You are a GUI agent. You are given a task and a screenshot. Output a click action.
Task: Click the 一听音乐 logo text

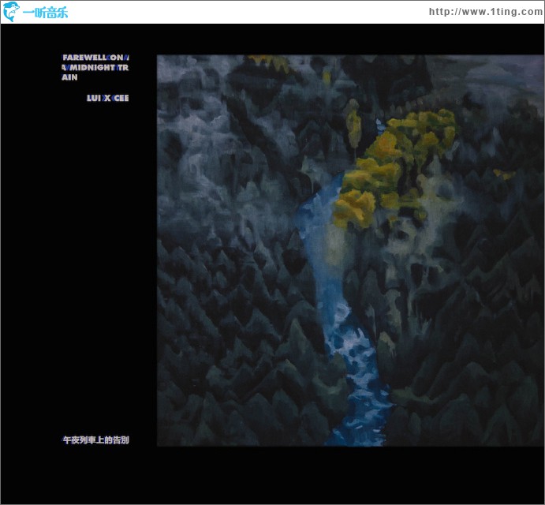pyautogui.click(x=46, y=13)
